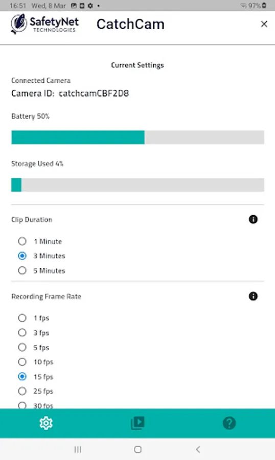Choose 10 fps frame rate
275x460 pixels.
tap(35, 362)
